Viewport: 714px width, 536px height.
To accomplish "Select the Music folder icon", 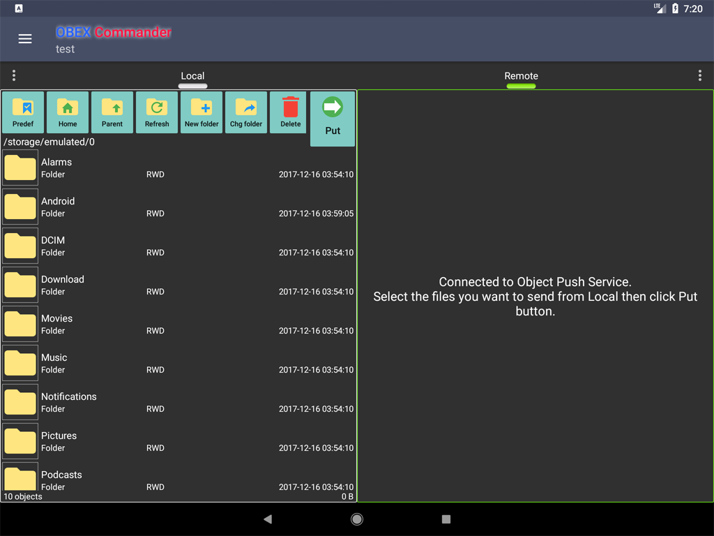I will (20, 363).
